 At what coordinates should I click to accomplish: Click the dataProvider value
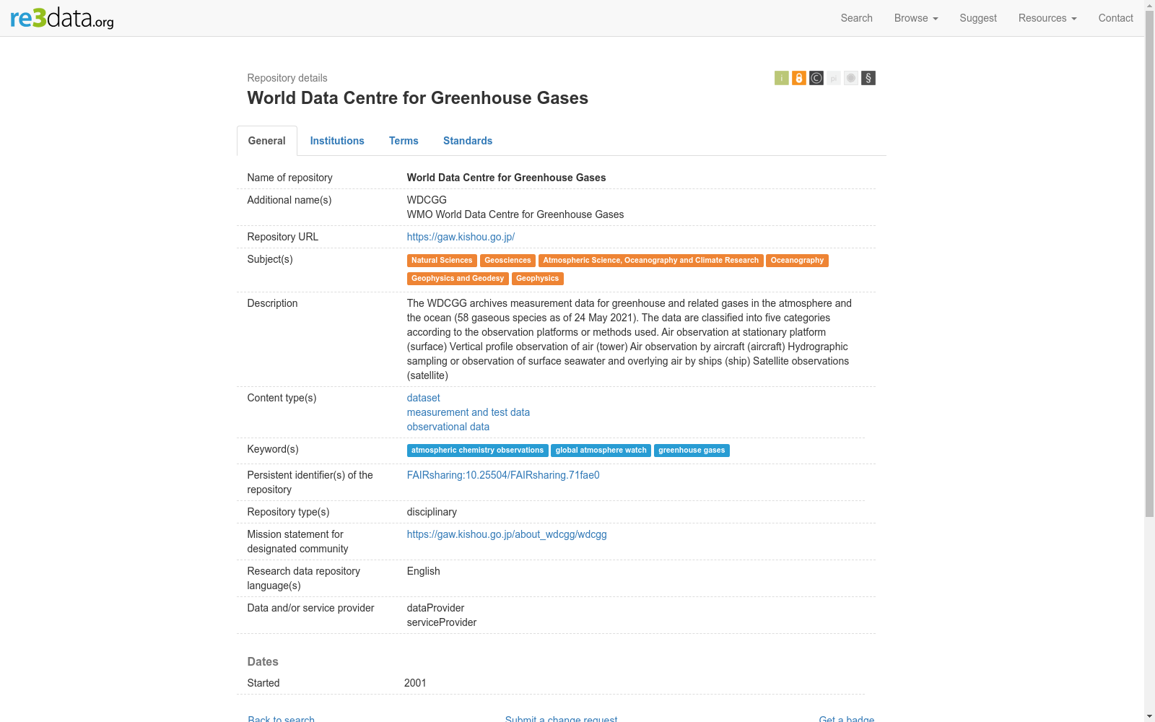pos(435,608)
